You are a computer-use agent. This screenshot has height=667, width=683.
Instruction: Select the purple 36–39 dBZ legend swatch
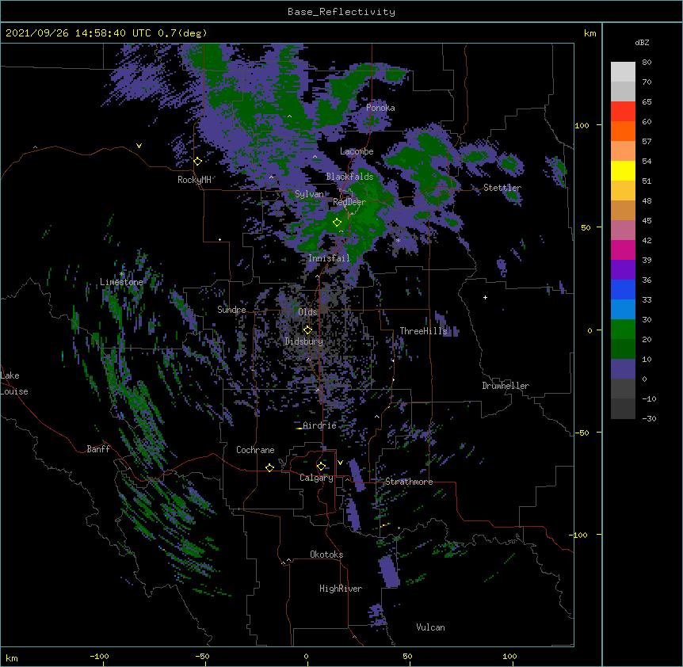(623, 269)
